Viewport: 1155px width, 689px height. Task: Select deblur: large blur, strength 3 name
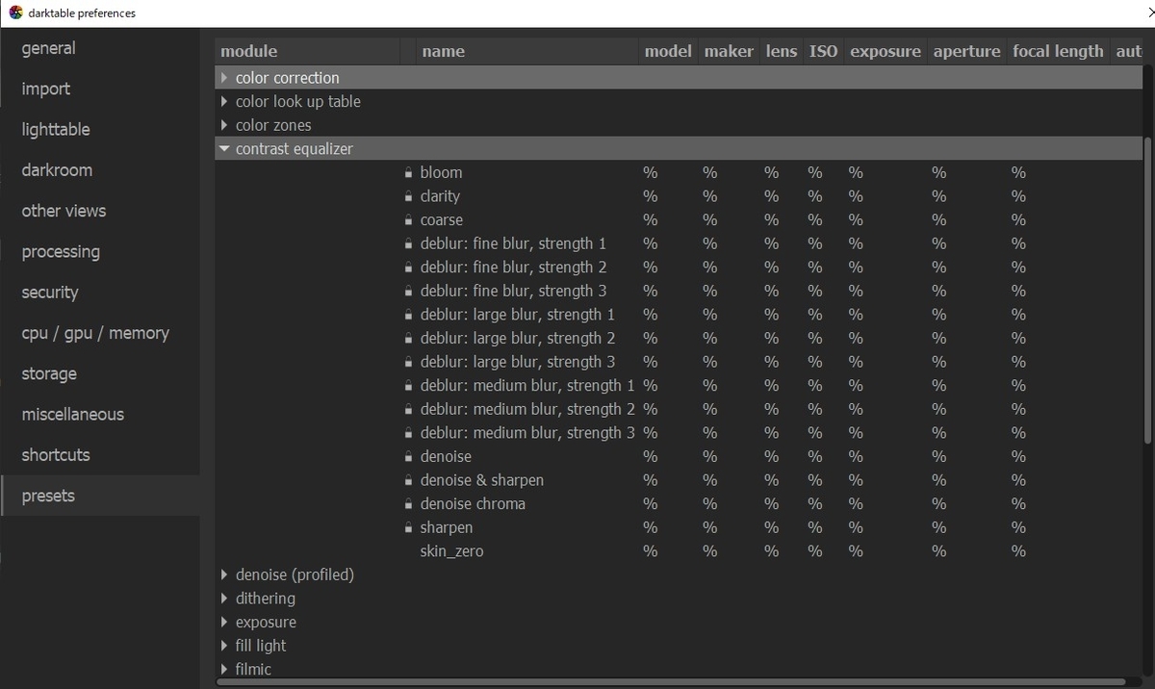click(x=518, y=363)
